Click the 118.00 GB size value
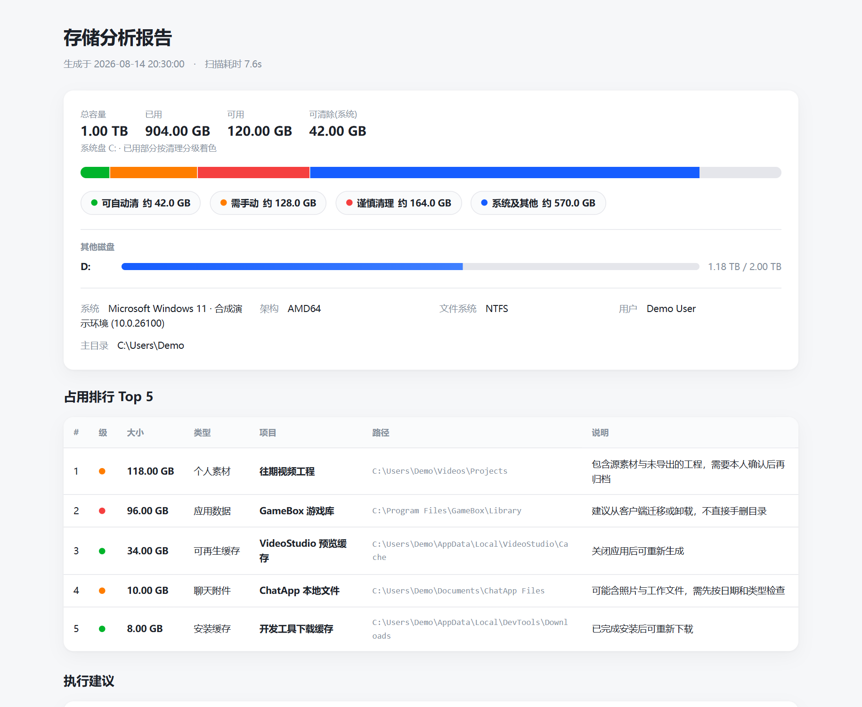Screen dimensions: 862x707 (x=150, y=471)
